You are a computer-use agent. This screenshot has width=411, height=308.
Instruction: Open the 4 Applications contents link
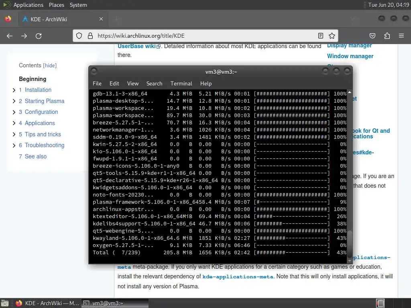tap(37, 123)
